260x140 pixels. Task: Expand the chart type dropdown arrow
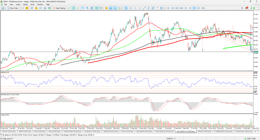click(x=24, y=8)
